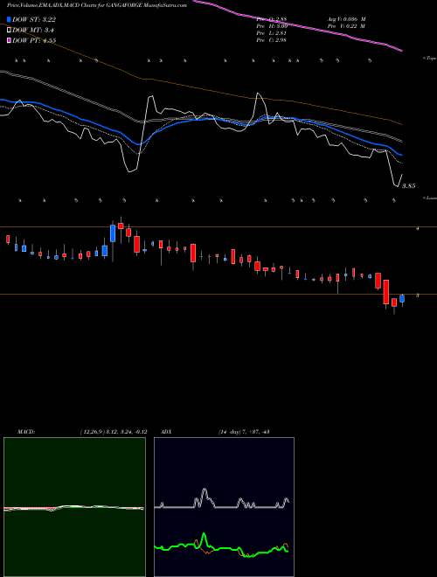The image size is (437, 577).
Task: Click the 'Pre C: 2.98' close value
Action: [272, 40]
